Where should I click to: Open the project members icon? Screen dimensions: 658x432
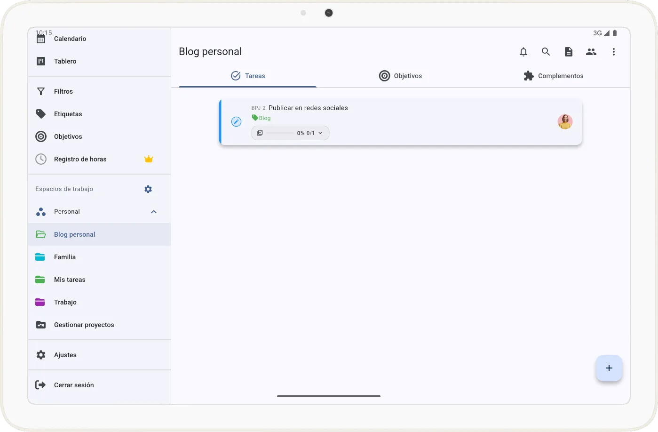coord(591,52)
